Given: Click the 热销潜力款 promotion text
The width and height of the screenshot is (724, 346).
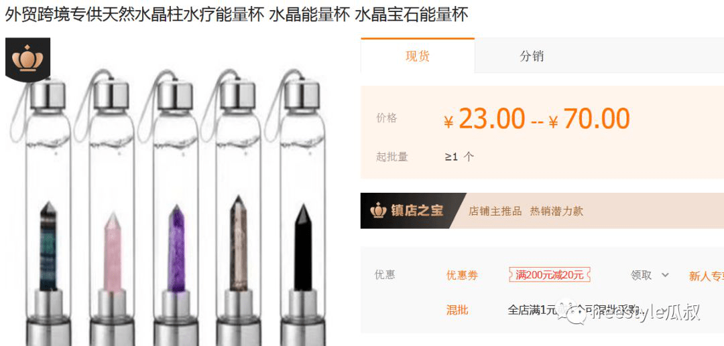Looking at the screenshot, I should [x=556, y=211].
